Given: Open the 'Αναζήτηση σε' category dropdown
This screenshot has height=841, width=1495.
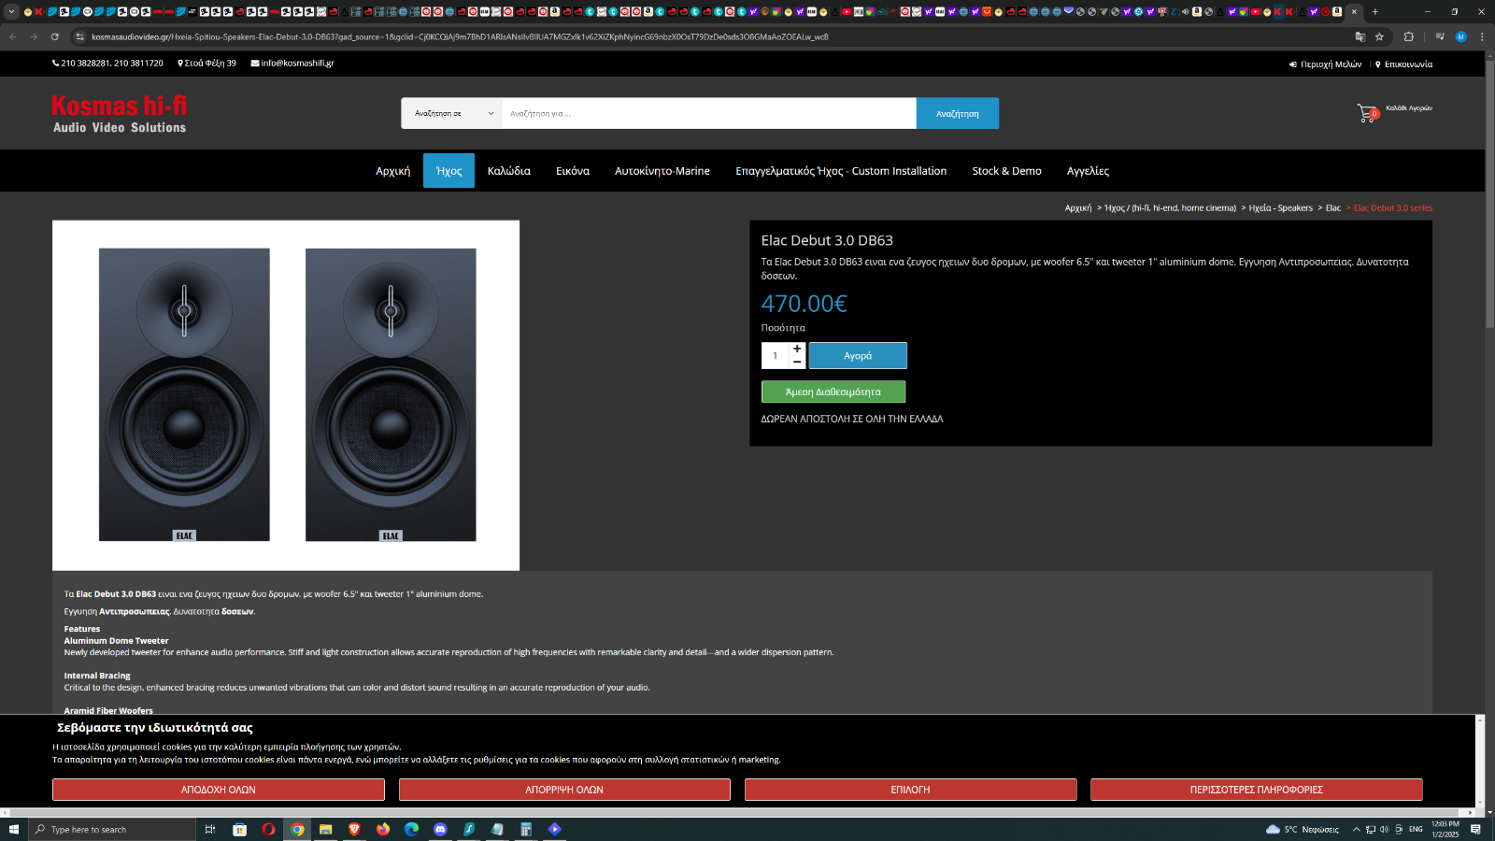Looking at the screenshot, I should coord(451,113).
